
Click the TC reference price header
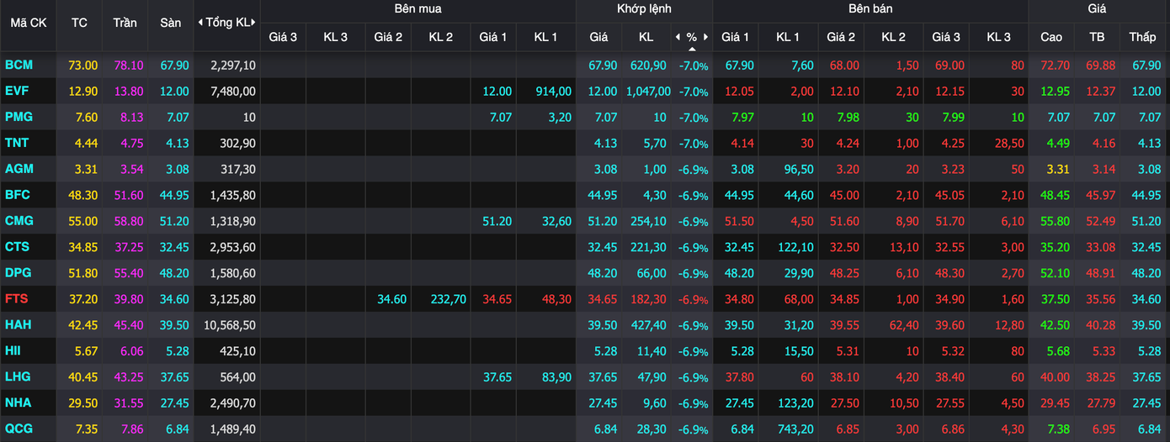[79, 23]
